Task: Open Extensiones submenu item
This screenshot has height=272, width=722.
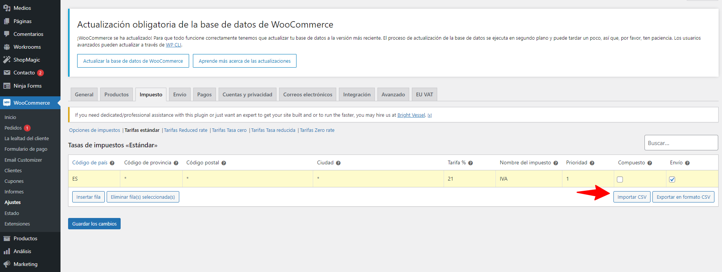Action: (x=17, y=224)
